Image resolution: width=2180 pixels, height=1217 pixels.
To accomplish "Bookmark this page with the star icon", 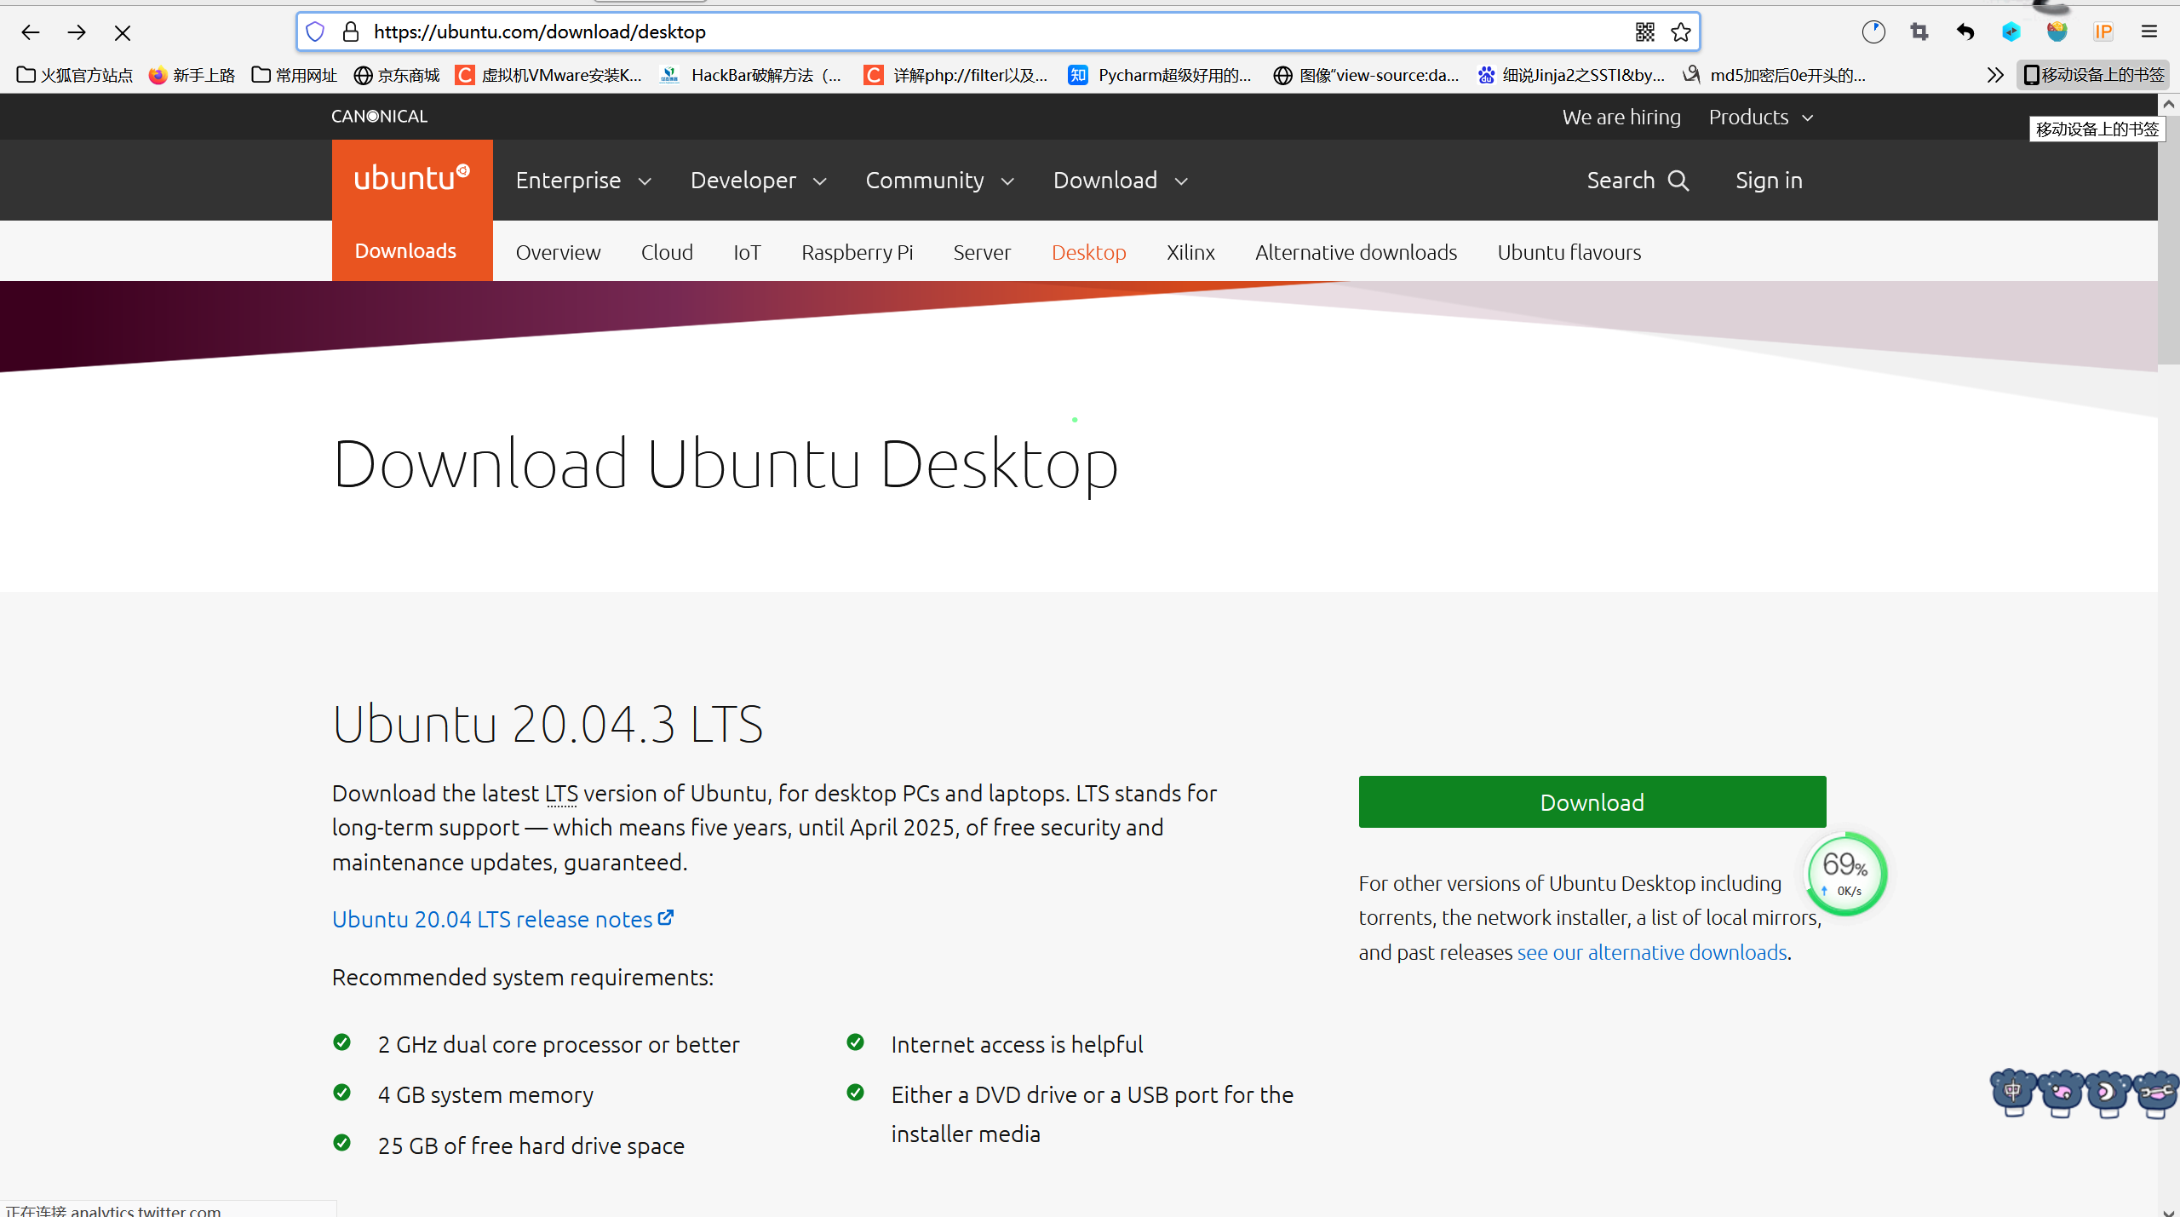I will pyautogui.click(x=1680, y=32).
